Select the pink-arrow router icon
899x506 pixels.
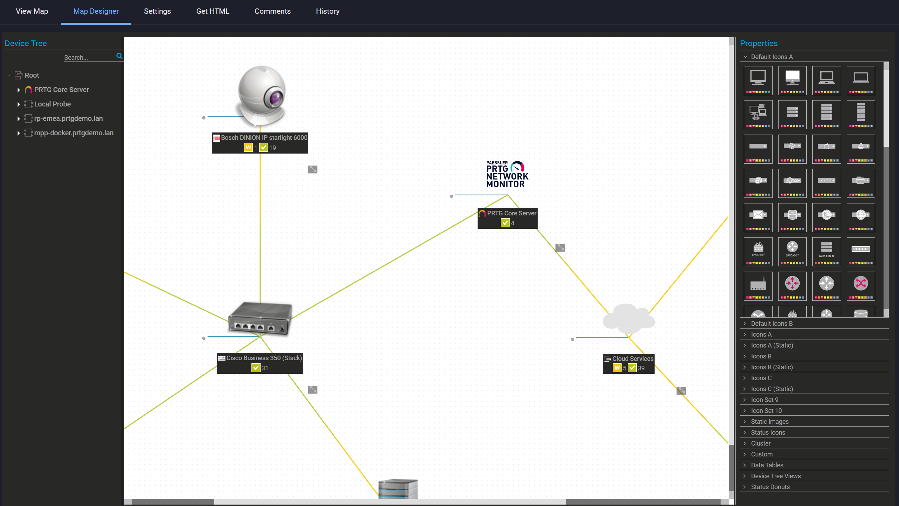[x=792, y=286]
